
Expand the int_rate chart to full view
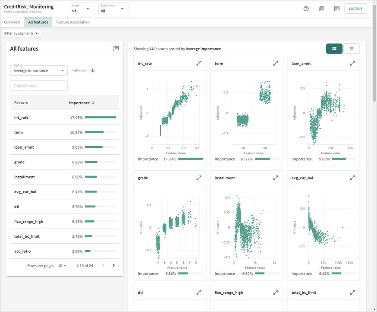click(x=199, y=64)
